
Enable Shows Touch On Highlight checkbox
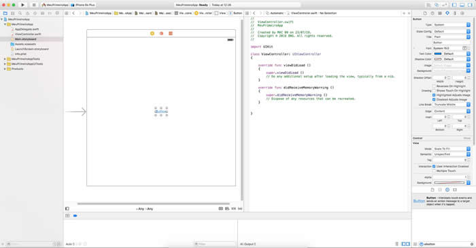(434, 90)
